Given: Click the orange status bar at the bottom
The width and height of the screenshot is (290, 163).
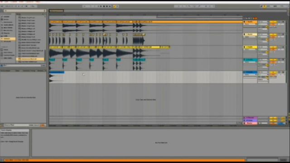Looking at the screenshot, I should (x=125, y=160).
